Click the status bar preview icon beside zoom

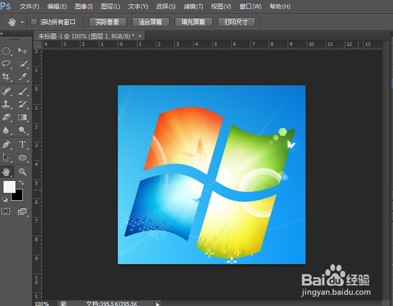pos(63,304)
